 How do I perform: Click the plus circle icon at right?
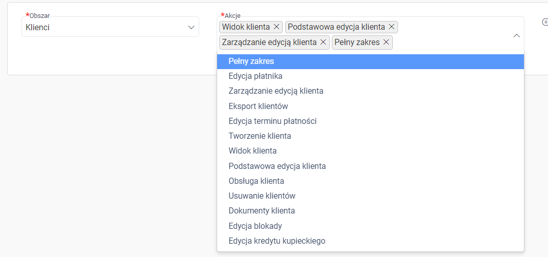(x=545, y=22)
